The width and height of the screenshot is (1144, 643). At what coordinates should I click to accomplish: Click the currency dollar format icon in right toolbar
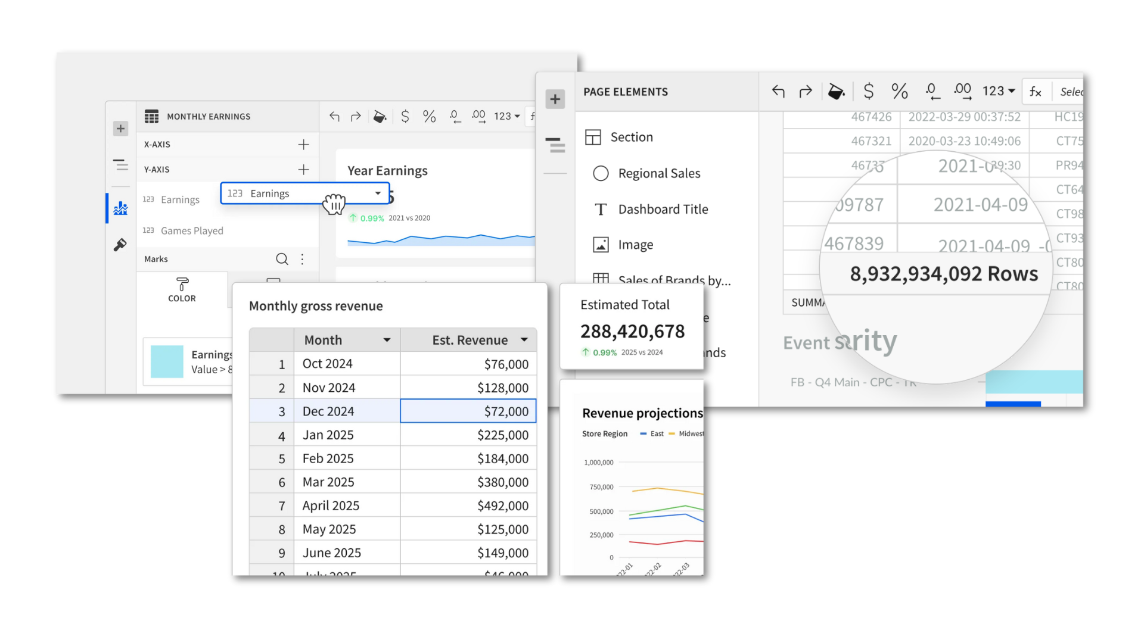pyautogui.click(x=869, y=92)
